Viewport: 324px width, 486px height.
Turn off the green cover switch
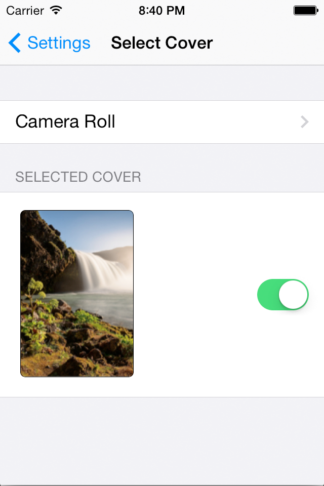(282, 295)
